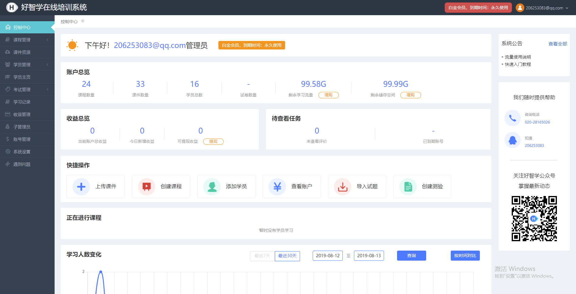Select the 最近30天 range option

[x=287, y=256]
